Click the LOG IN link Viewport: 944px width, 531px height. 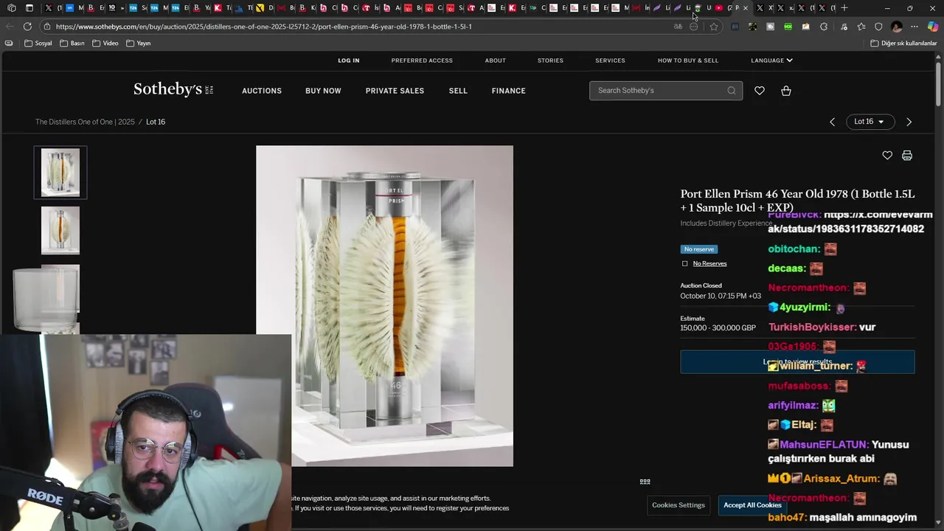click(349, 60)
